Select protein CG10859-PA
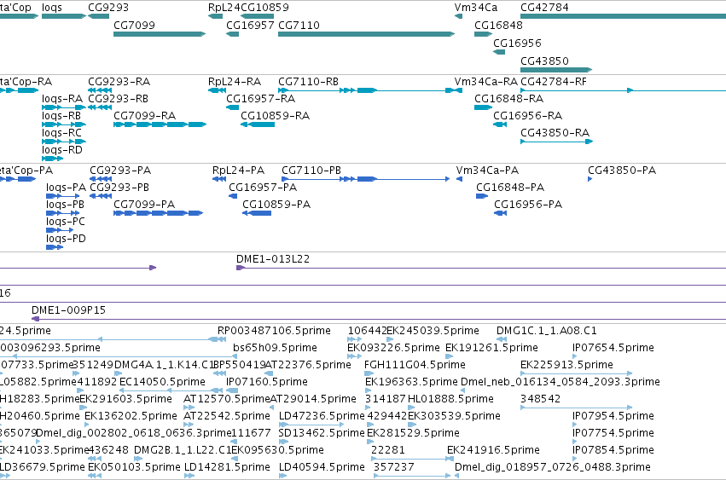Viewport: 726px width, 480px height. tap(257, 213)
